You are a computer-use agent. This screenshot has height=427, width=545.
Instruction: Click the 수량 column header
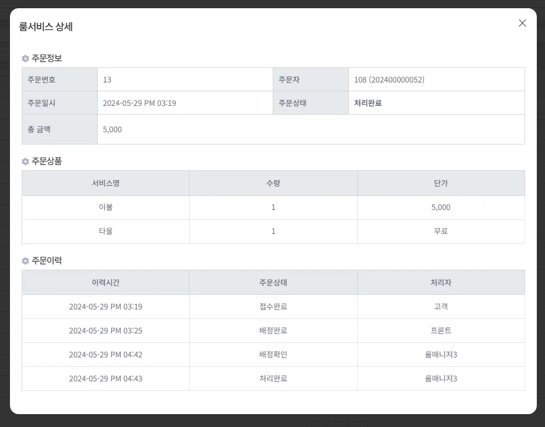pyautogui.click(x=273, y=183)
